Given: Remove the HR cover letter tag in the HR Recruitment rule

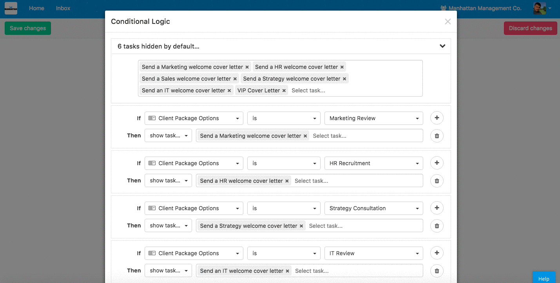Looking at the screenshot, I should point(287,181).
